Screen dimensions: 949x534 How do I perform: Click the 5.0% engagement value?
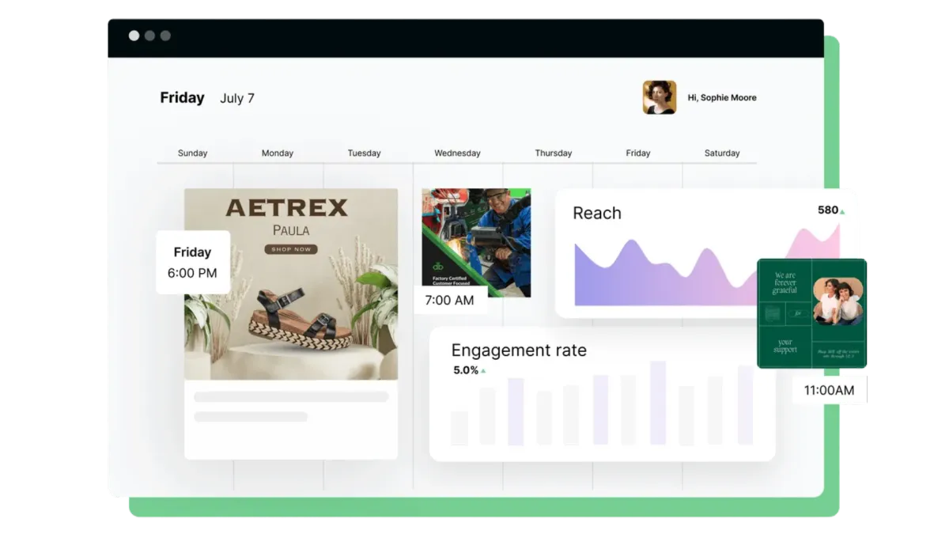point(466,370)
